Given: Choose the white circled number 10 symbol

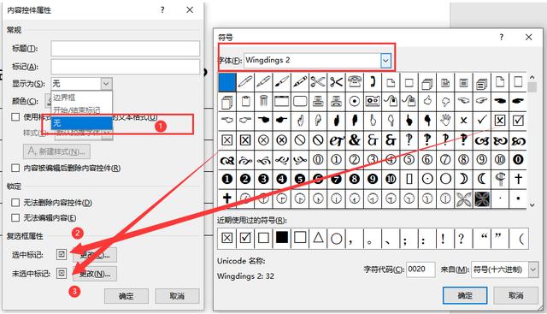Looking at the screenshot, I should (x=500, y=160).
